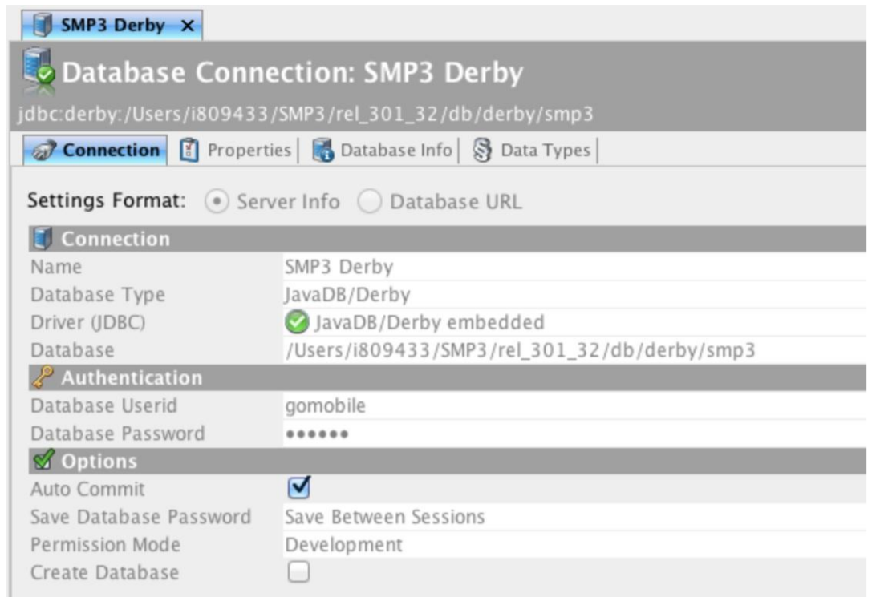Click the Database Connection: SMP3 Derby title

(293, 72)
